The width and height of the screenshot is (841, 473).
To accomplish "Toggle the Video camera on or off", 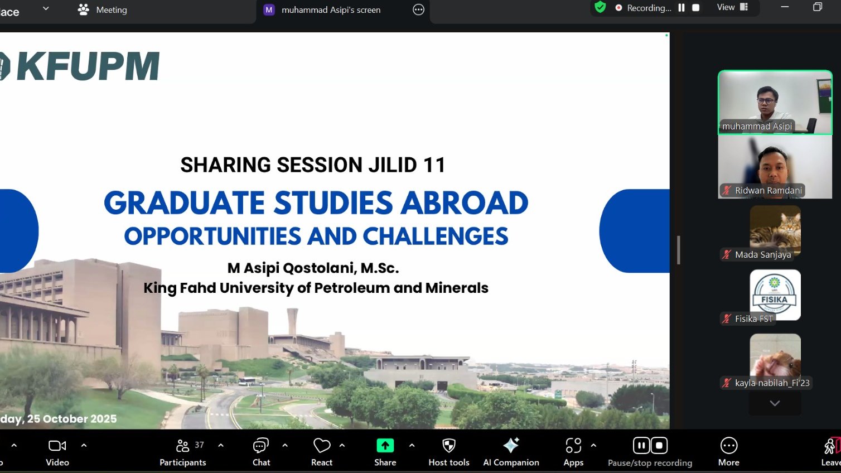I will click(x=57, y=452).
